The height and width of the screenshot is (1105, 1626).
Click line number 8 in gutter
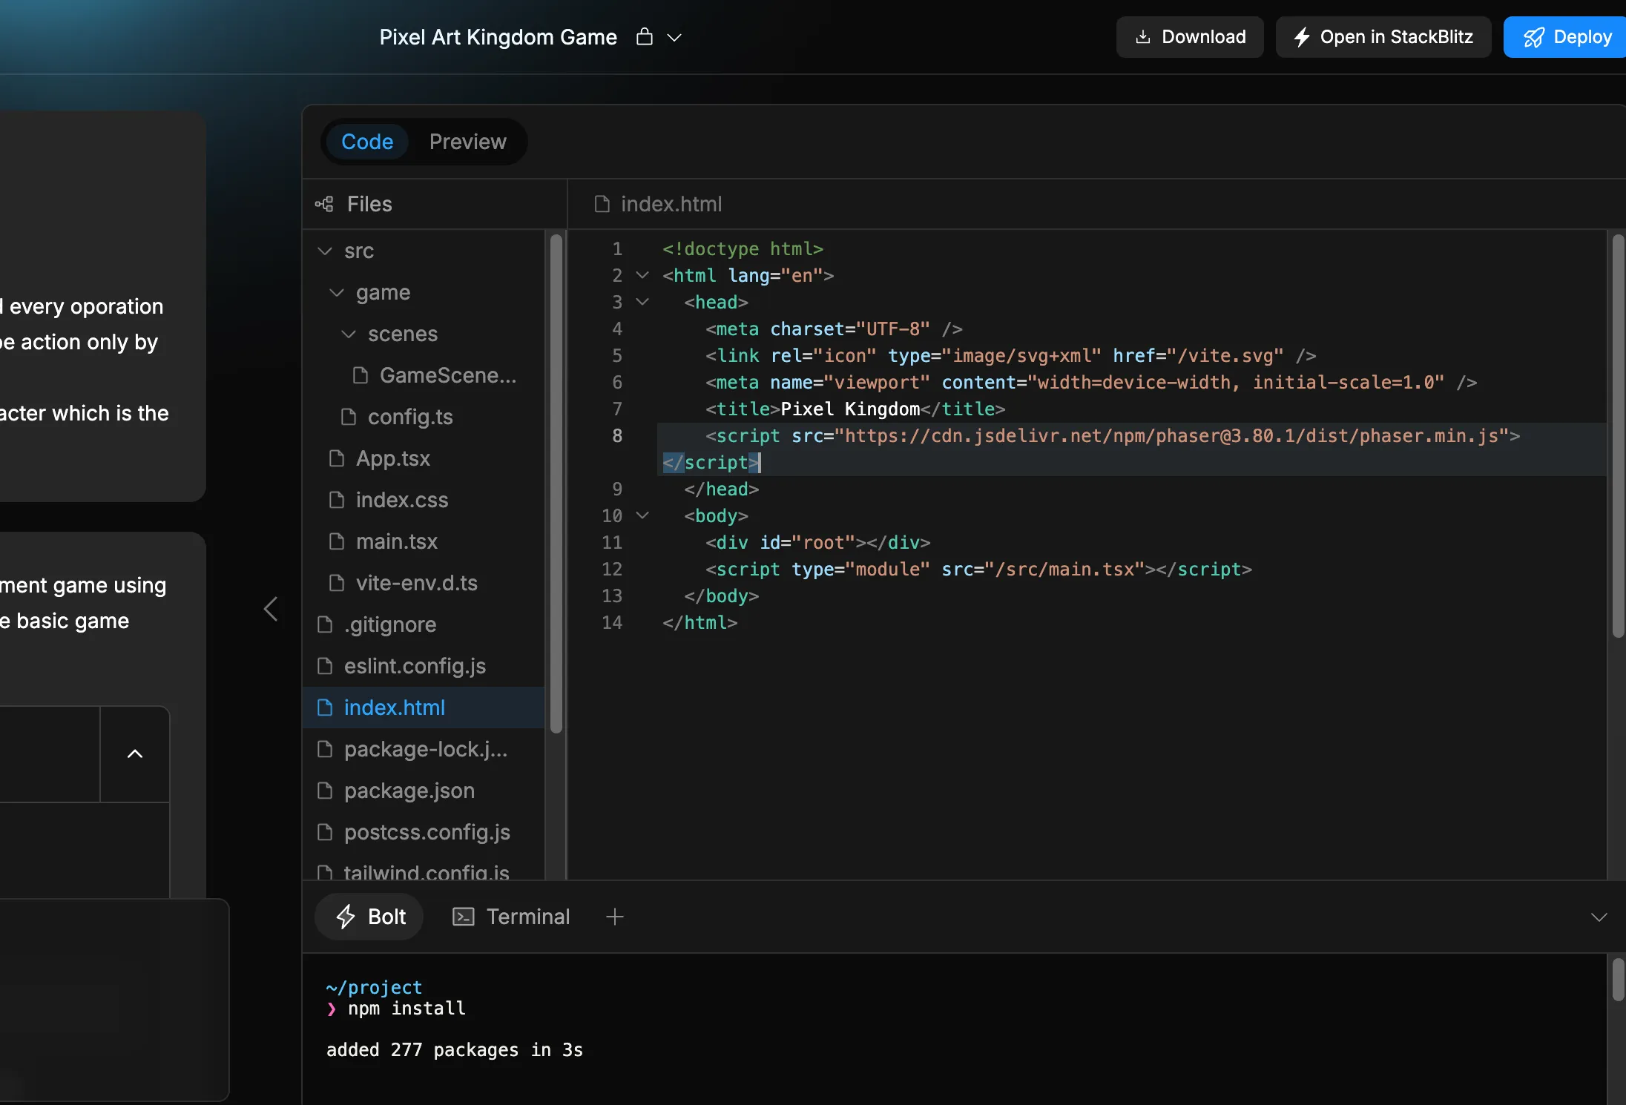tap(617, 435)
